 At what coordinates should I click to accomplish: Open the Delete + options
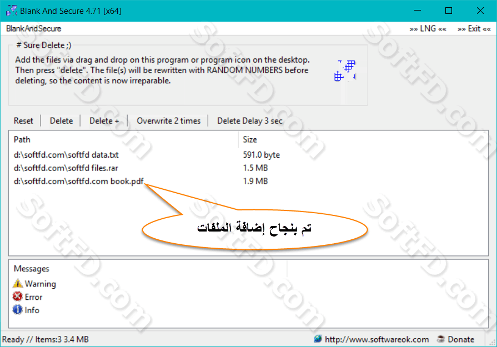tap(104, 120)
